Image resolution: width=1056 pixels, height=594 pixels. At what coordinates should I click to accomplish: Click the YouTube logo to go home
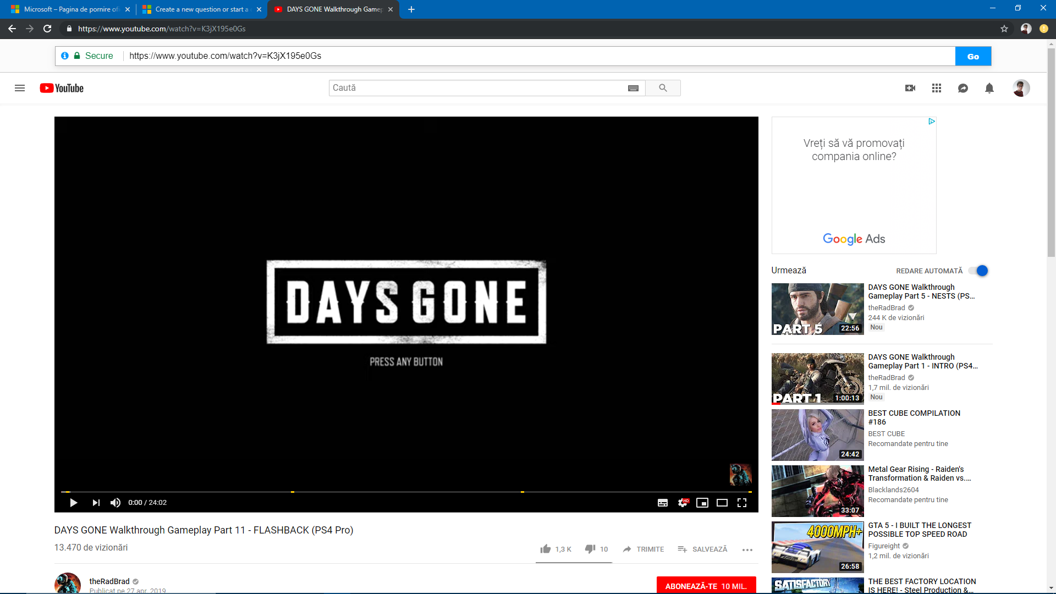[x=62, y=88]
